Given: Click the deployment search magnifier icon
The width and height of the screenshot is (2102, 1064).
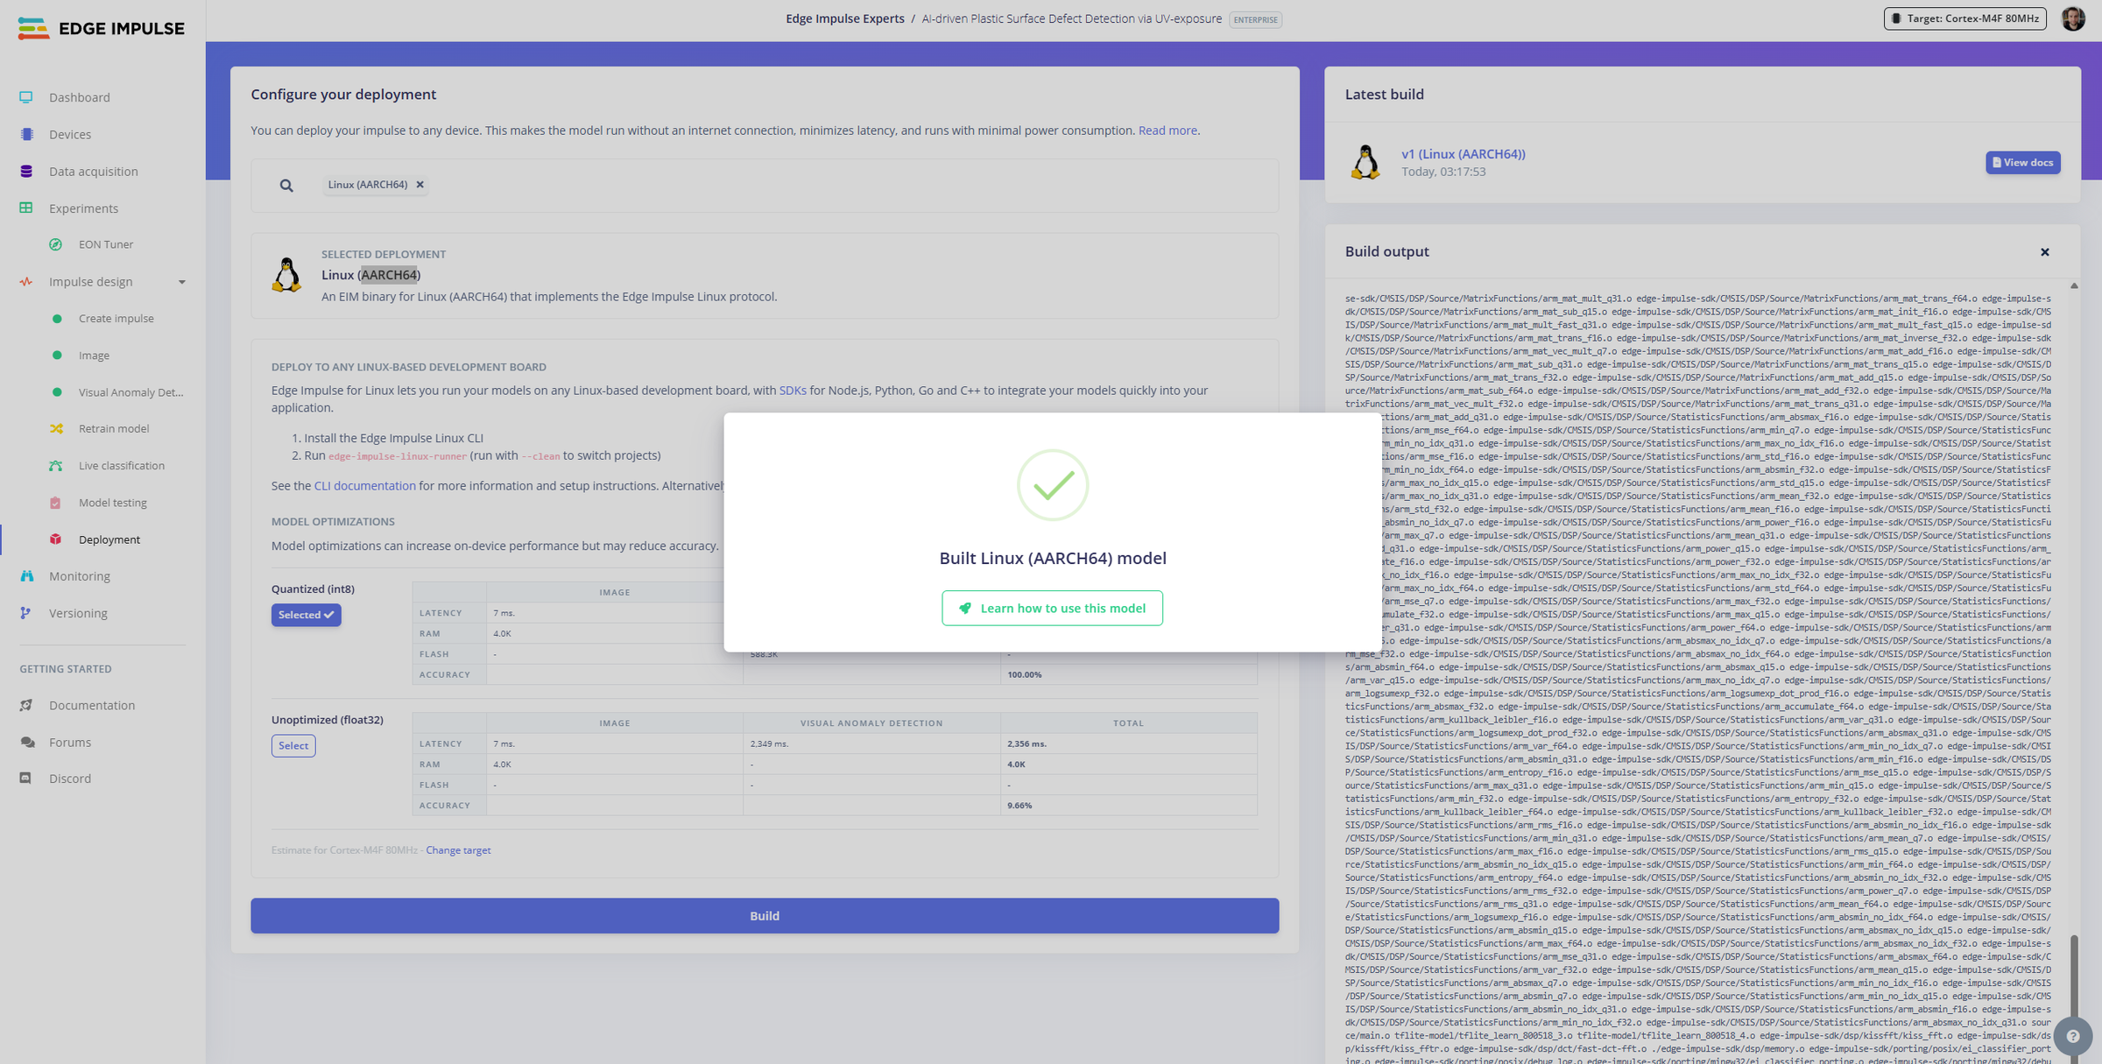Looking at the screenshot, I should (286, 186).
